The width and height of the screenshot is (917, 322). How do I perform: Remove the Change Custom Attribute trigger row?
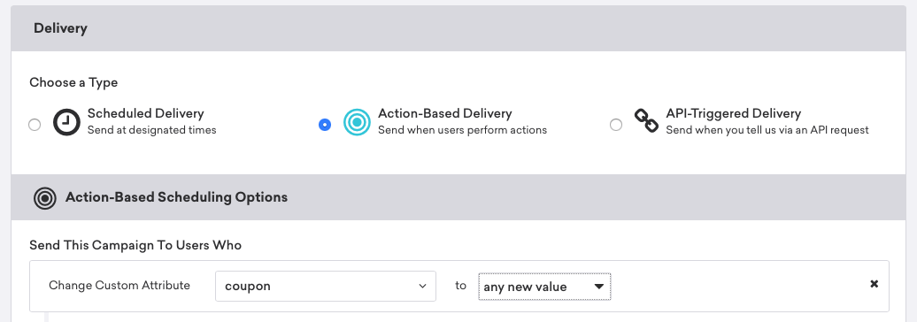(874, 284)
